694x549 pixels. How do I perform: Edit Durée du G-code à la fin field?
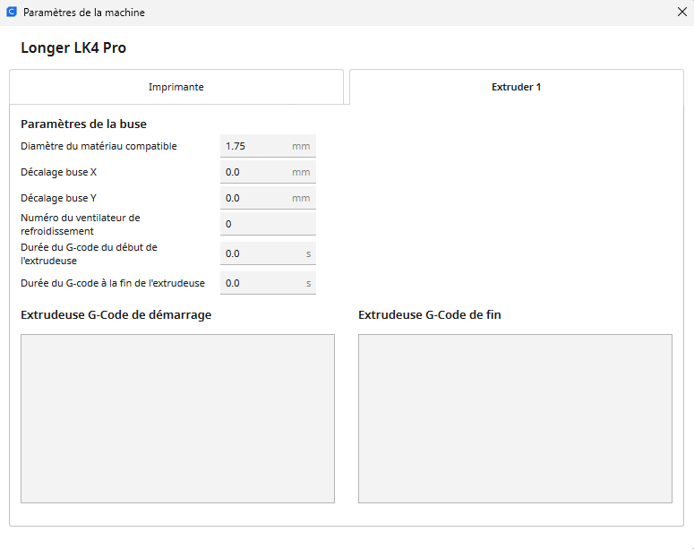tap(268, 283)
